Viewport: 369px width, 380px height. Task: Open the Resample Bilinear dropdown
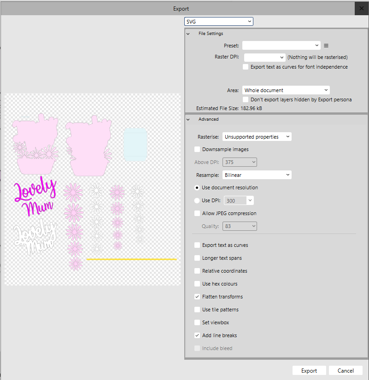[x=257, y=175]
